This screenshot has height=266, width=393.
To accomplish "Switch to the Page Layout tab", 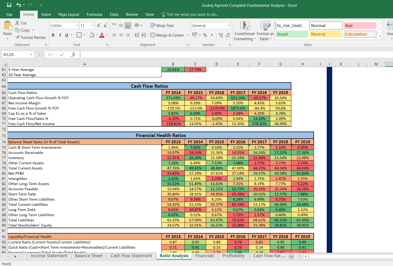I will (69, 15).
